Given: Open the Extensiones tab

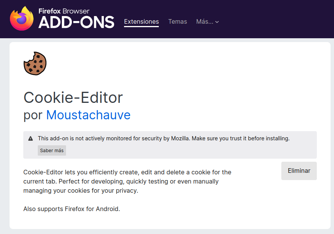Looking at the screenshot, I should coord(142,22).
